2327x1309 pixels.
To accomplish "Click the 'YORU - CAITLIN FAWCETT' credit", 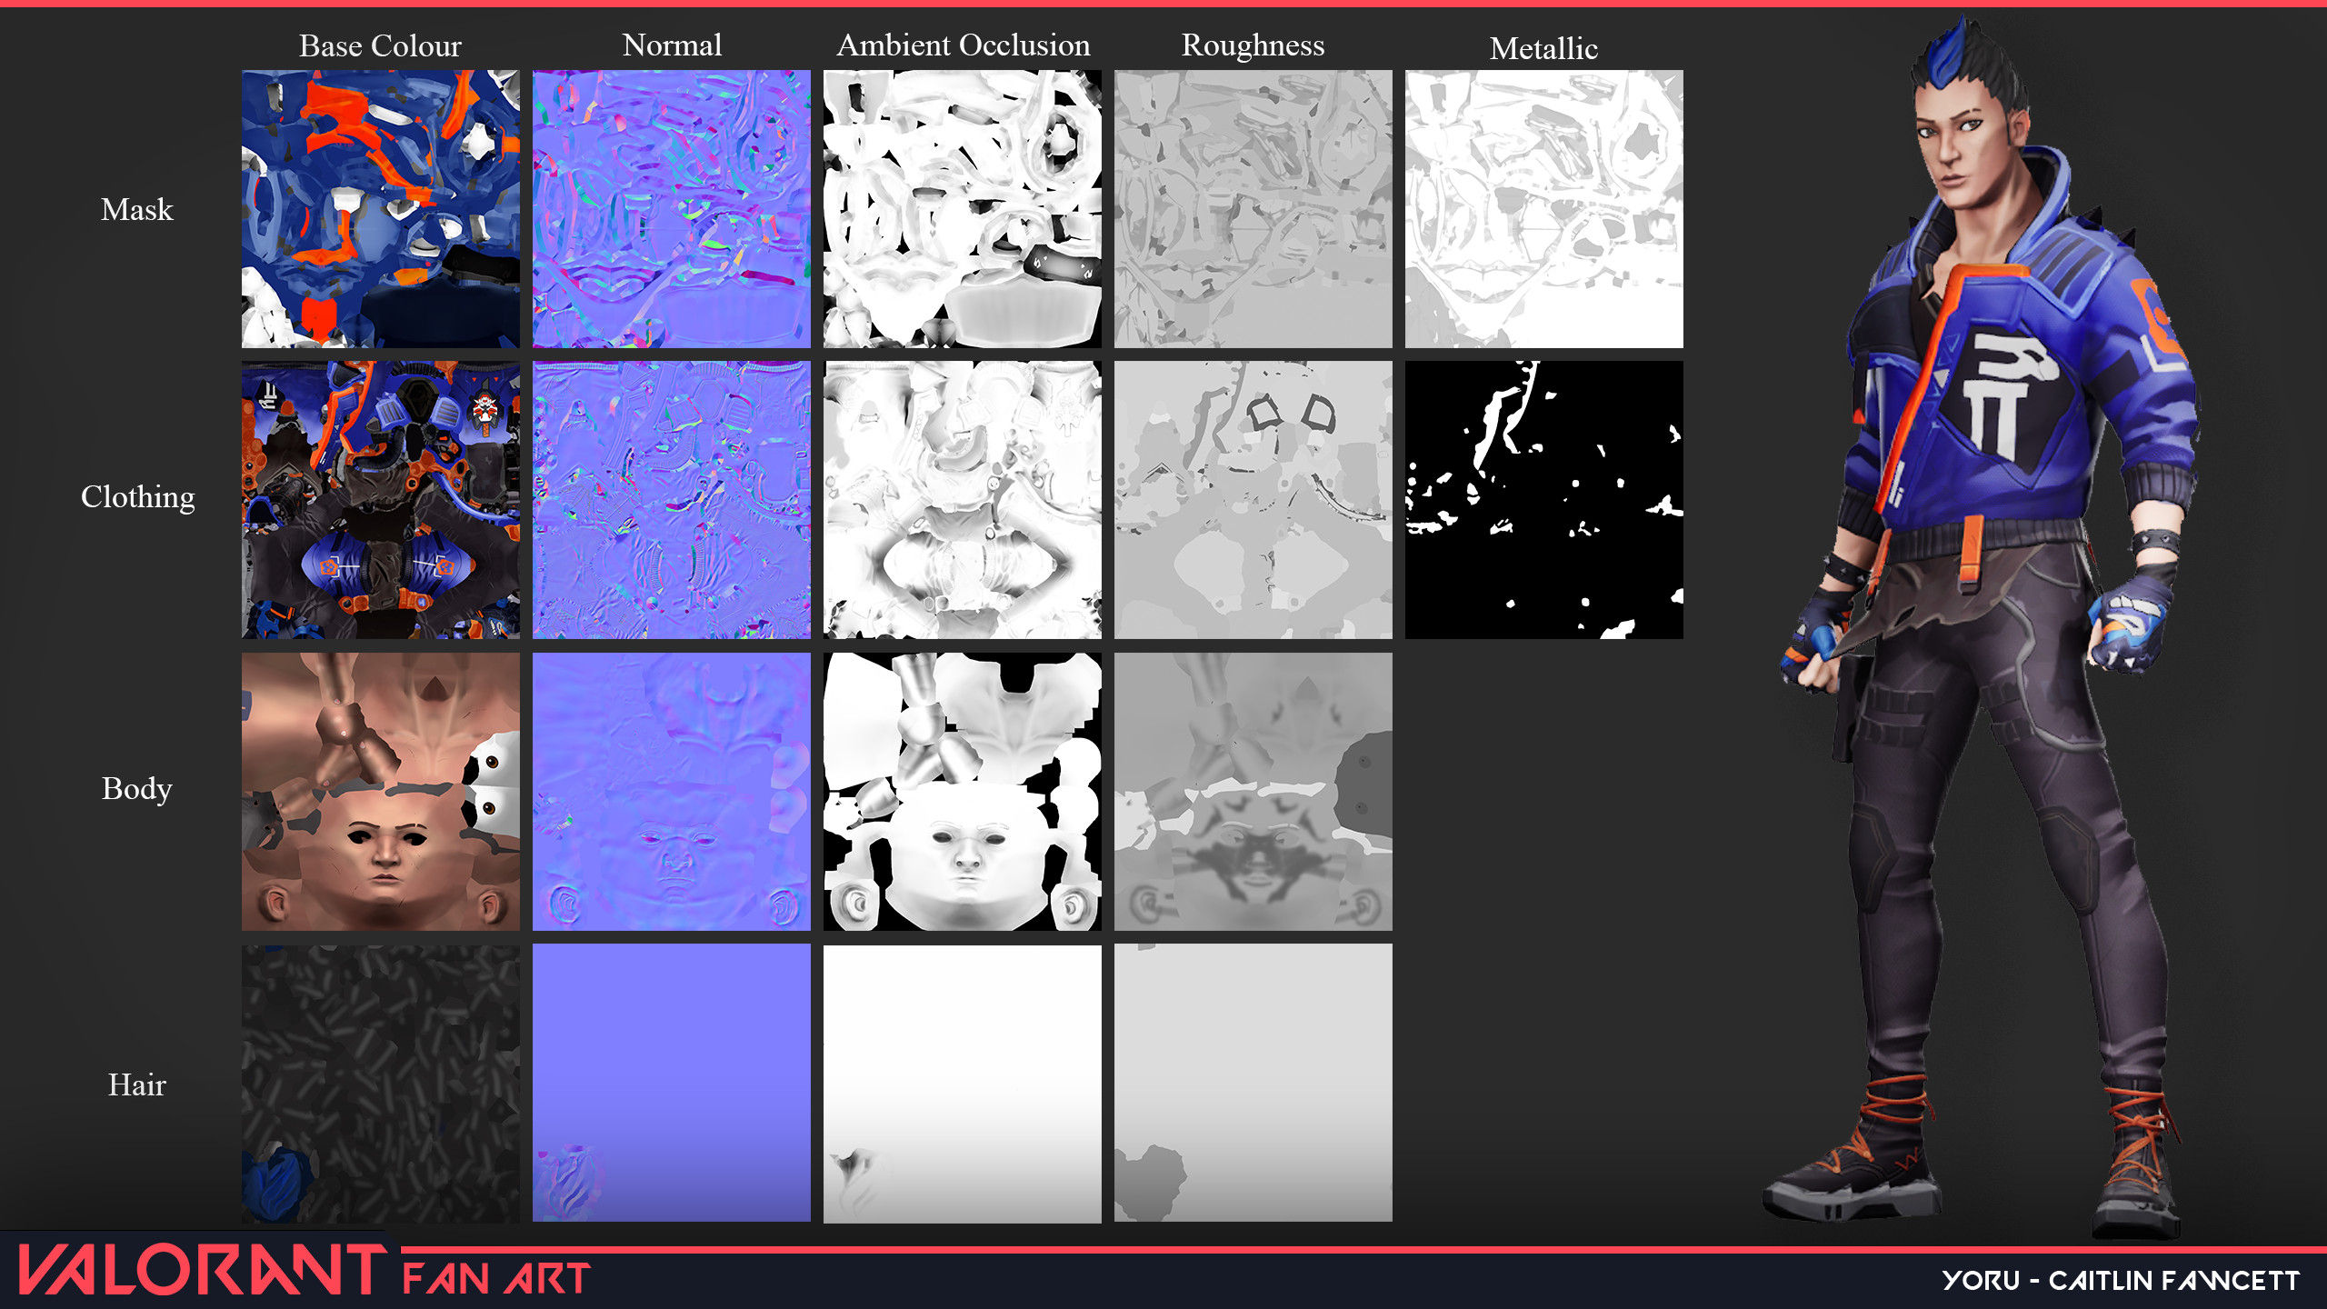I will pos(2121,1280).
